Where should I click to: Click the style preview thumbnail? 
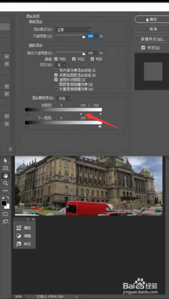(x=153, y=71)
